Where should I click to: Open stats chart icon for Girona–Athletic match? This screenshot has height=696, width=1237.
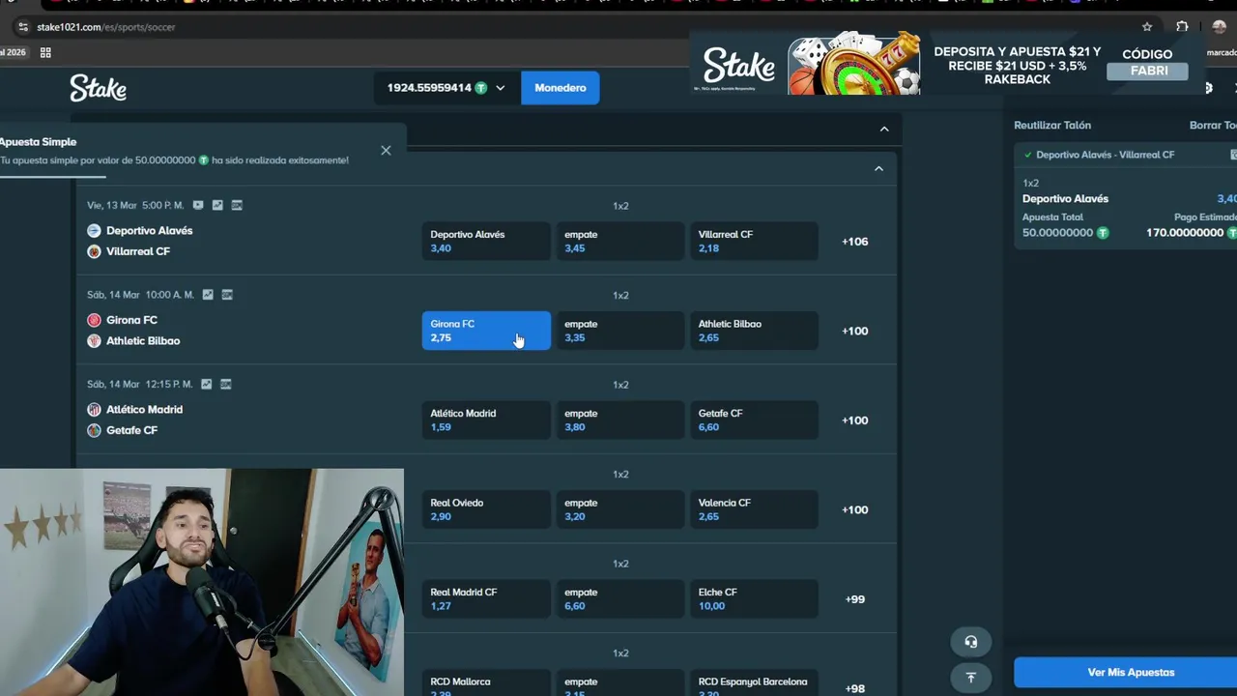(x=208, y=295)
